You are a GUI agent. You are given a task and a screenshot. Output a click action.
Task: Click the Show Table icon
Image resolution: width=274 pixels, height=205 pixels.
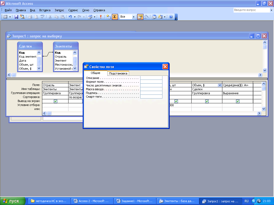click(x=109, y=17)
